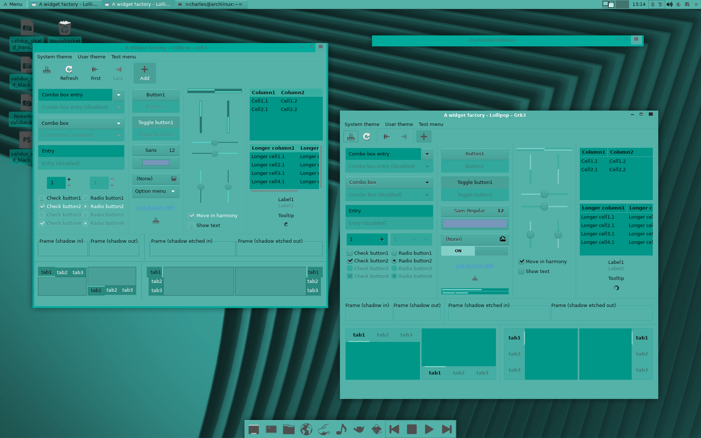The width and height of the screenshot is (701, 438).
Task: Open Wastebasket desktop icon
Action: click(x=65, y=28)
